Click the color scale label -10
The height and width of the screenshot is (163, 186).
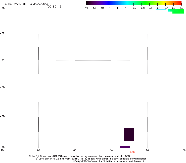pyautogui.click(x=101, y=8)
